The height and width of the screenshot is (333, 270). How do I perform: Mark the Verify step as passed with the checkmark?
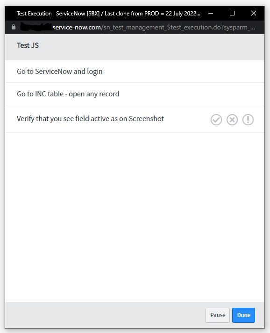pyautogui.click(x=216, y=120)
